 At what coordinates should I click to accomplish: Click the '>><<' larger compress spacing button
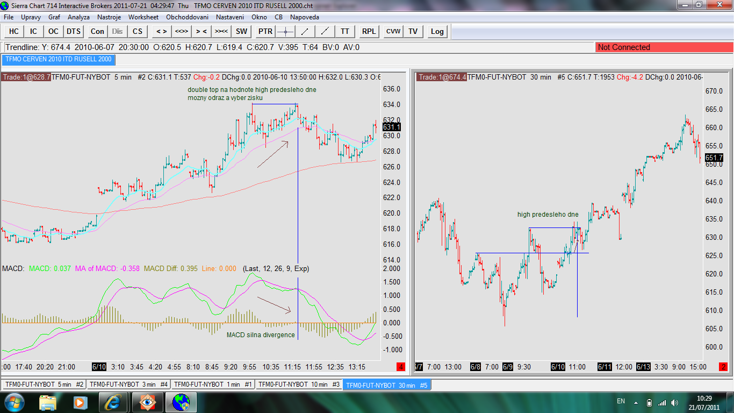point(221,31)
